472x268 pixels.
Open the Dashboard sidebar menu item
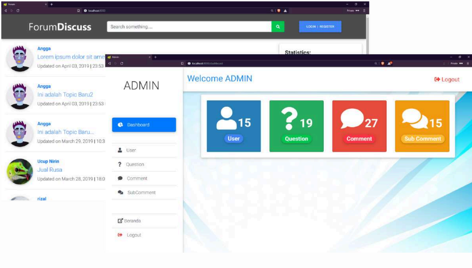[144, 125]
